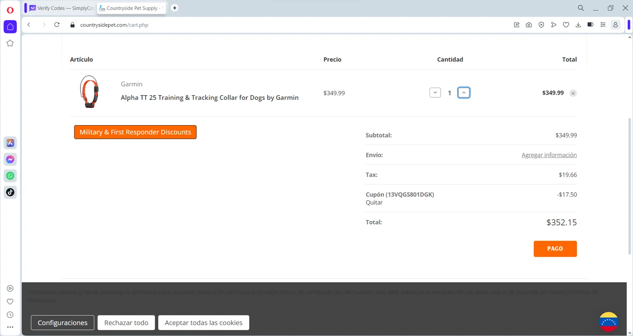Click the Garmin brand name
This screenshot has width=633, height=336.
pyautogui.click(x=132, y=84)
